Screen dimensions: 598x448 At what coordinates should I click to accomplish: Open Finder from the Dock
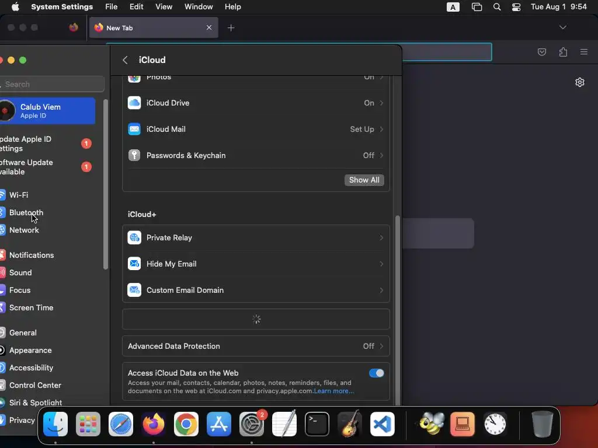[55, 423]
